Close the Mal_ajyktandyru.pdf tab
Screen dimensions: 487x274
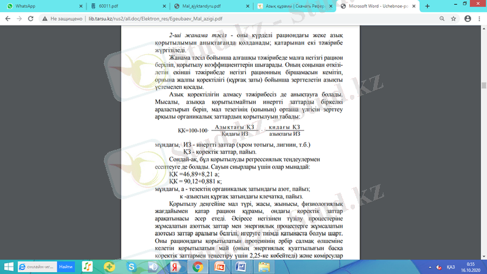pos(248,6)
